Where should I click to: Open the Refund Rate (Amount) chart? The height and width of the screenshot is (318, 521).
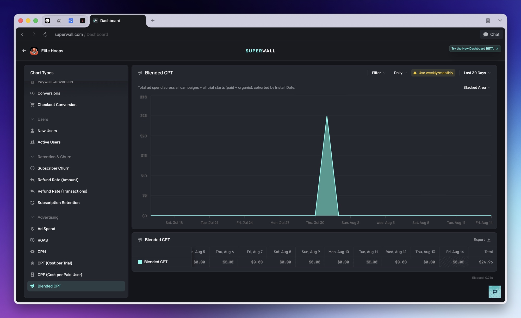(x=58, y=180)
